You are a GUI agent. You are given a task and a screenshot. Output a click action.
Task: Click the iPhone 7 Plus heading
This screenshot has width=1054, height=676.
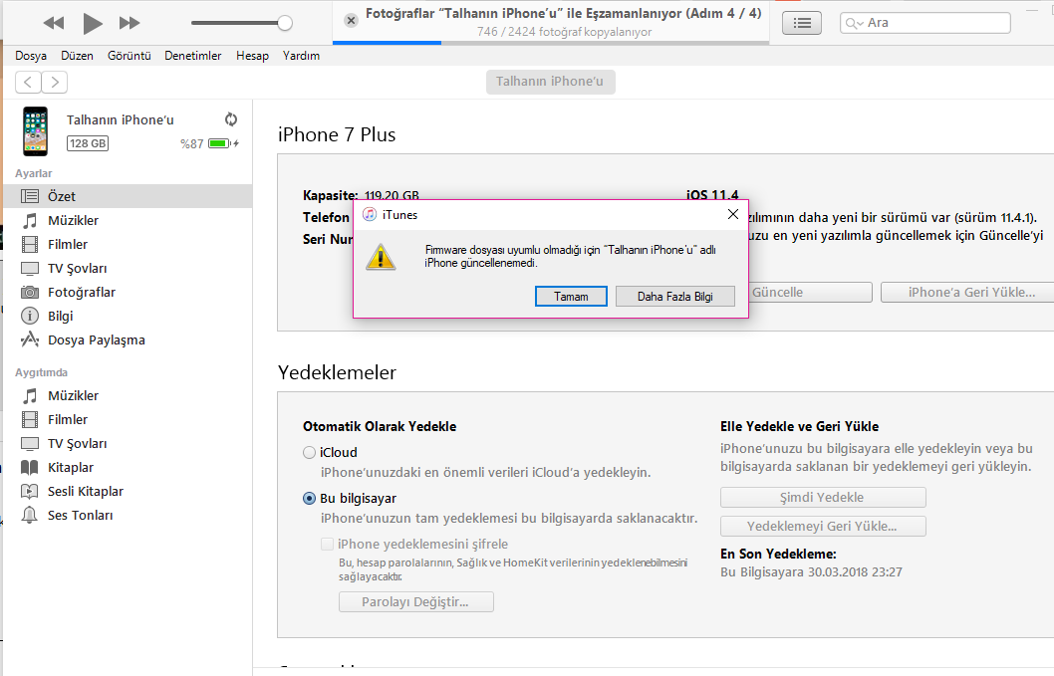[x=337, y=134]
